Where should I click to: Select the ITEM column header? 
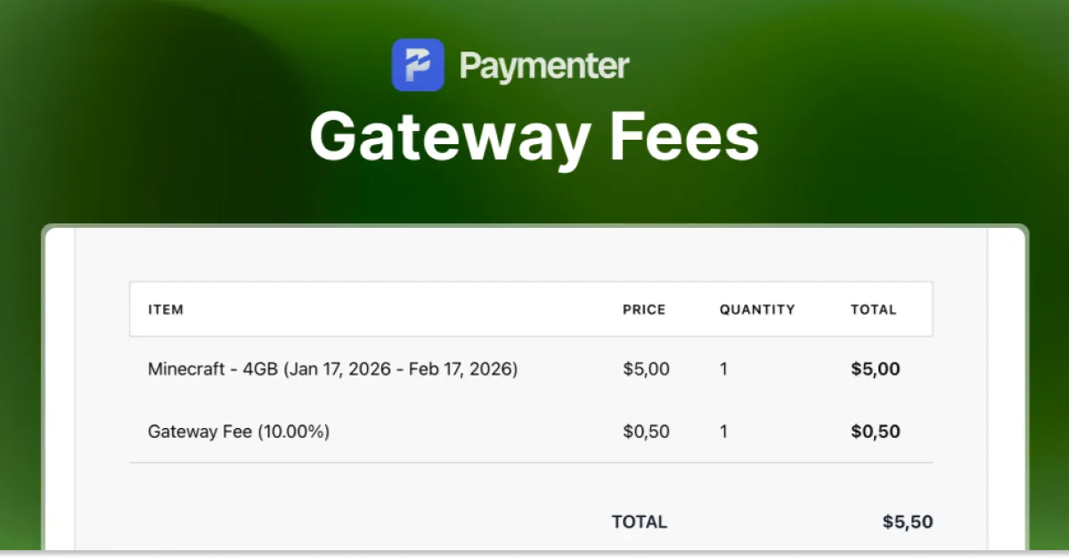[x=166, y=310]
